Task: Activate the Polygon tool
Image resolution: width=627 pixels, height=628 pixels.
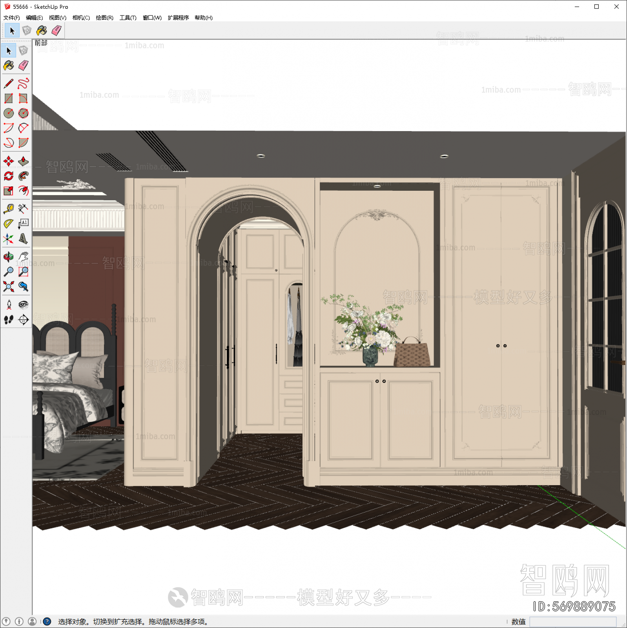Action: (x=24, y=113)
